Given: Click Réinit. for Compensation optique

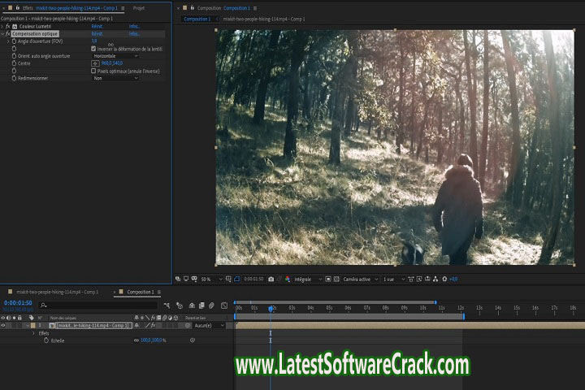Looking at the screenshot, I should tap(97, 34).
